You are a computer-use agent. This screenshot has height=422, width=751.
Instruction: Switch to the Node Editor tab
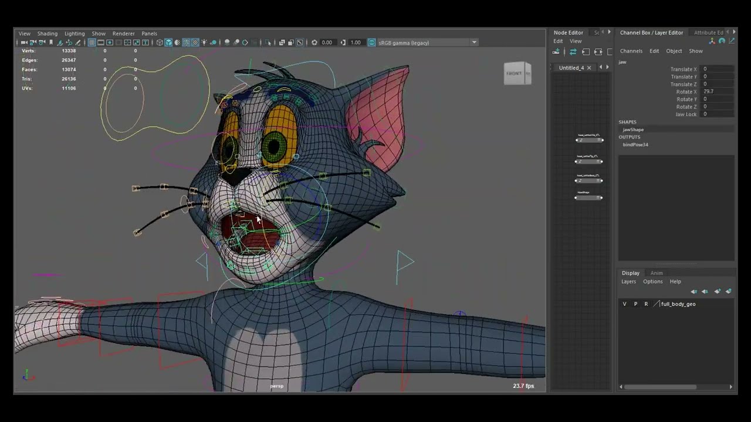569,33
